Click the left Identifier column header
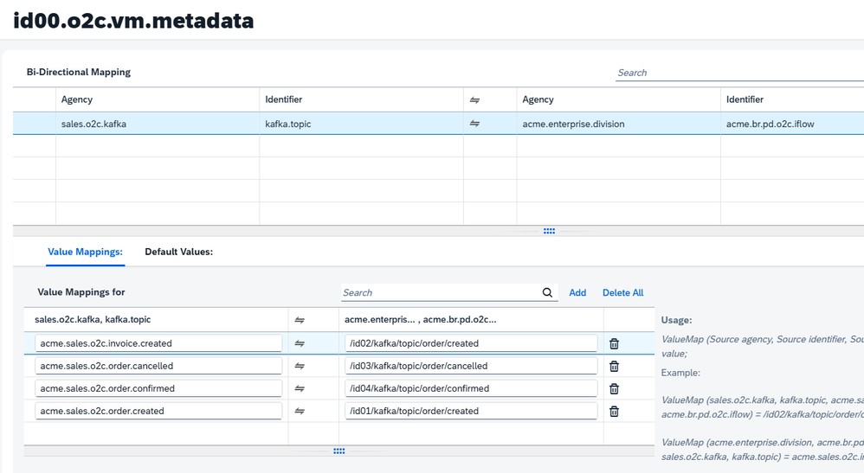This screenshot has width=864, height=473. (x=361, y=99)
